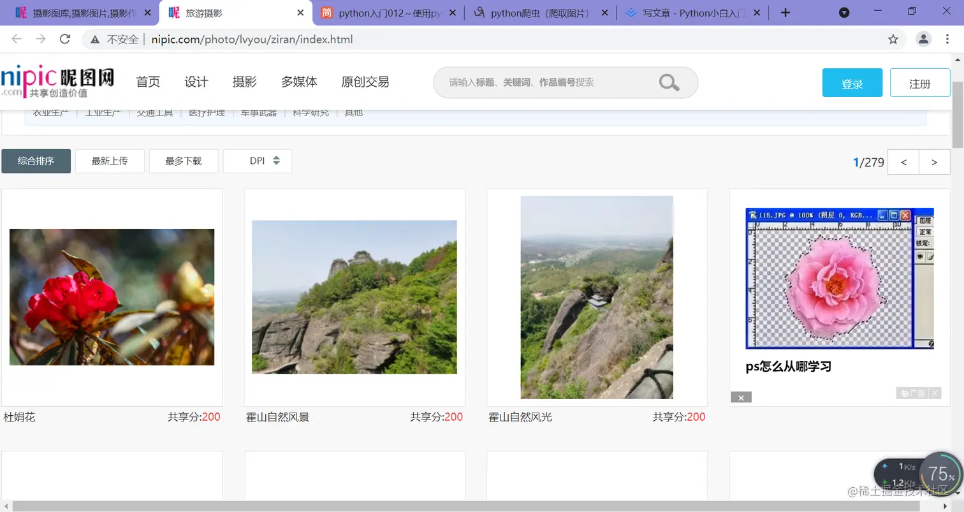Sort by 最新上传
The height and width of the screenshot is (512, 964).
coord(110,161)
